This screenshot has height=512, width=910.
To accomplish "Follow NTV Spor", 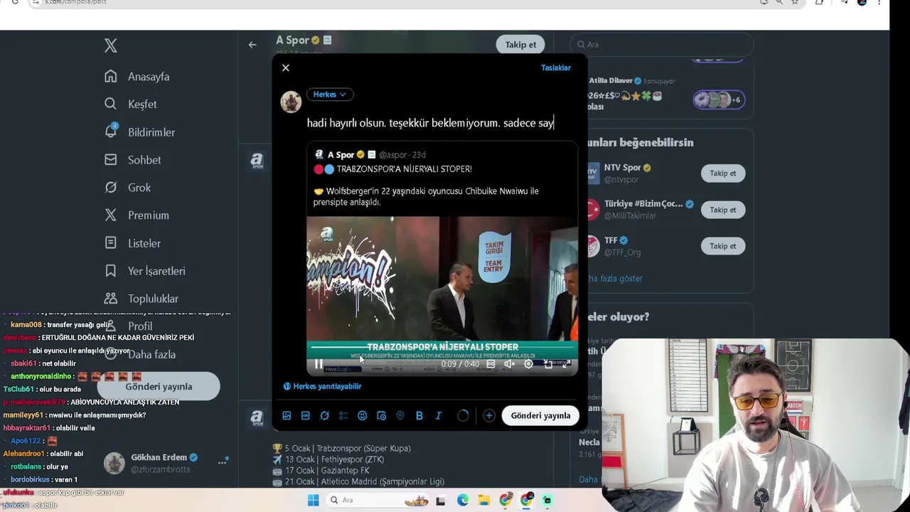I will point(723,174).
